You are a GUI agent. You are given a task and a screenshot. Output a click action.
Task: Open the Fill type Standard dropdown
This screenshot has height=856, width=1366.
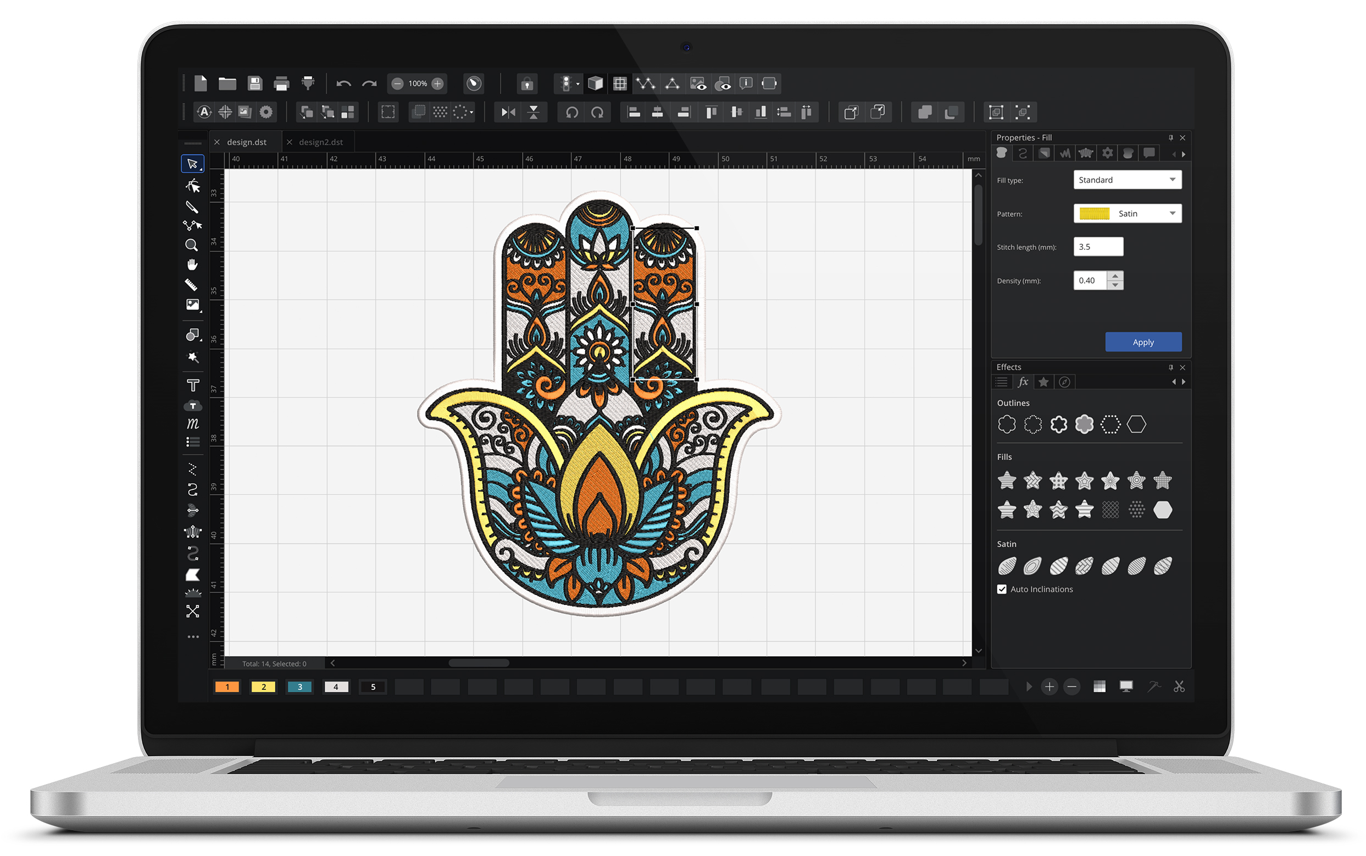(1127, 180)
